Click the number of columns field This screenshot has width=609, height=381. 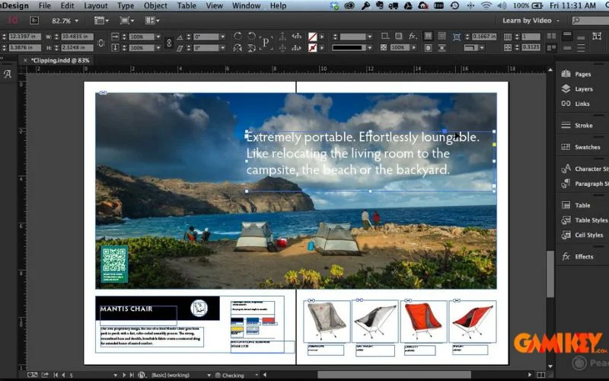(x=531, y=37)
